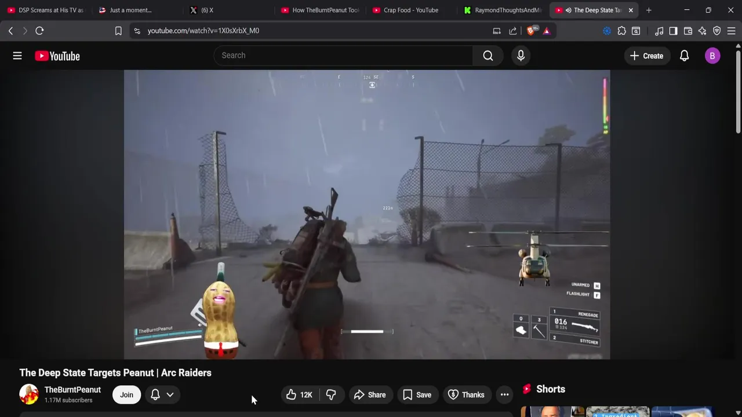Open the Brave playlist music note icon
The height and width of the screenshot is (417, 742).
[659, 31]
